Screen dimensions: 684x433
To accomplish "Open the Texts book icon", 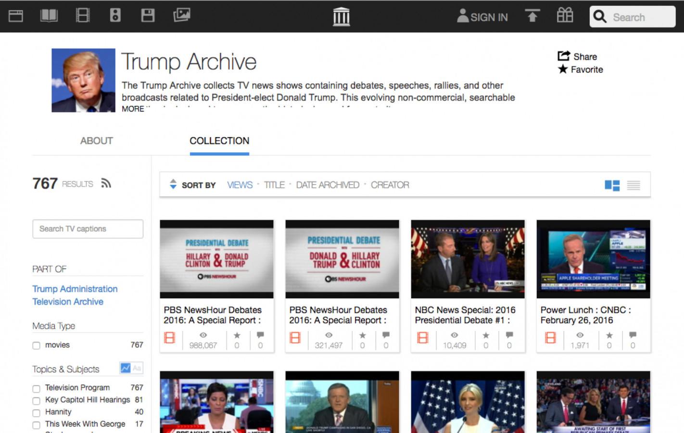I will (x=49, y=16).
